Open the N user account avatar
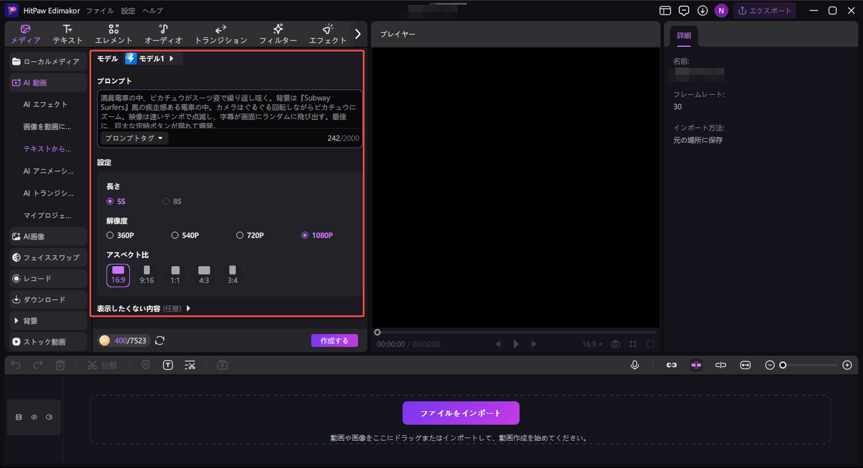 [721, 11]
